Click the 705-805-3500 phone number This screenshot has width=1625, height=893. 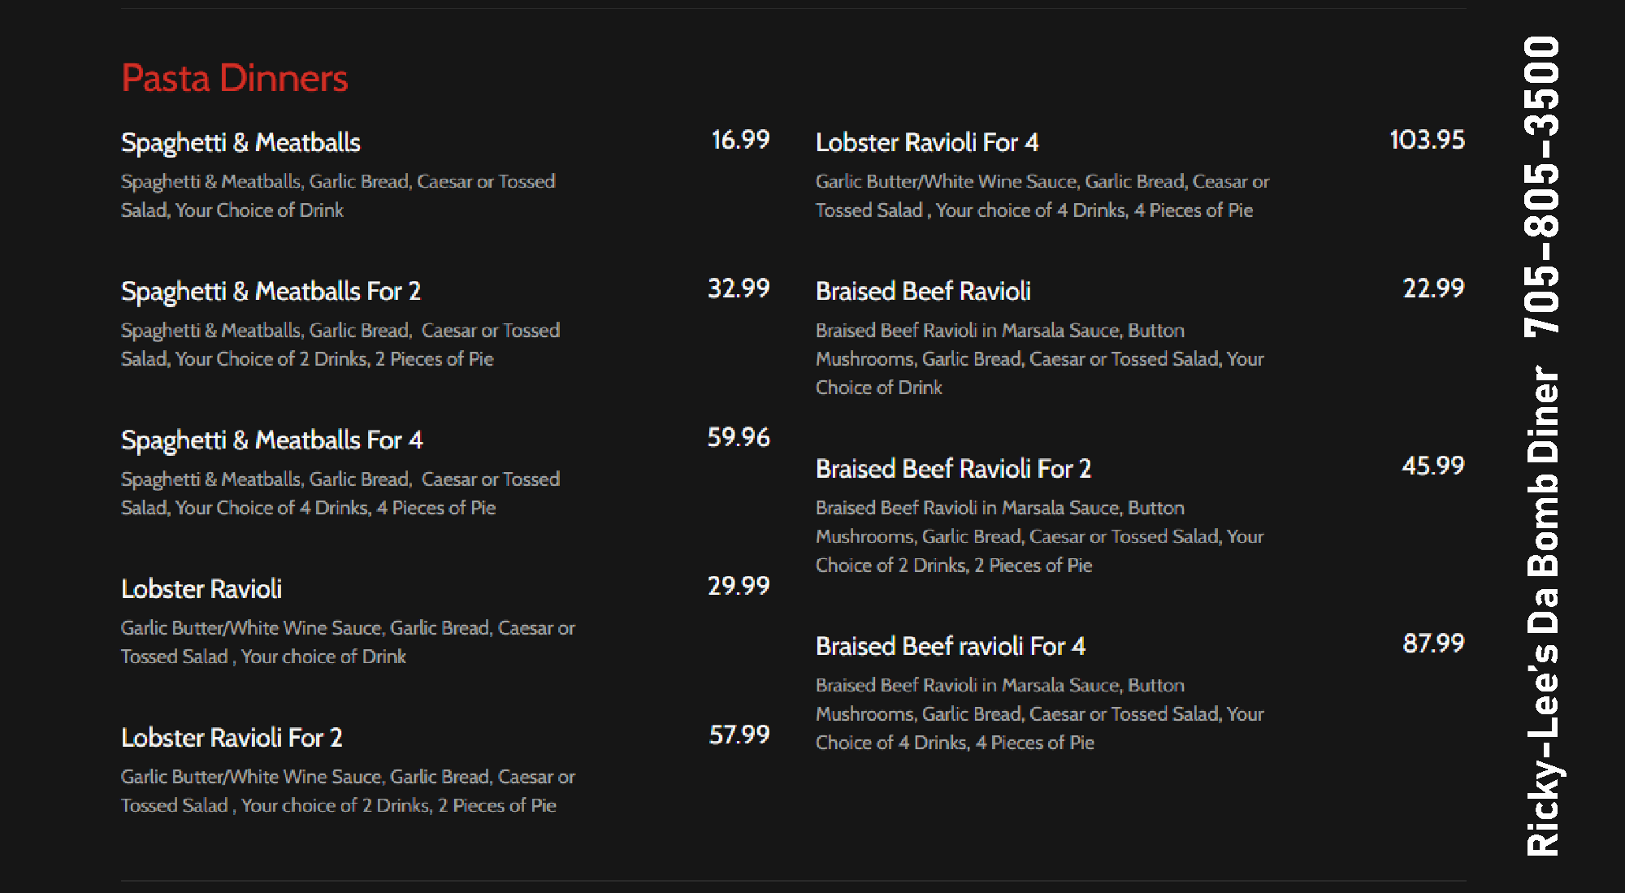1541,187
